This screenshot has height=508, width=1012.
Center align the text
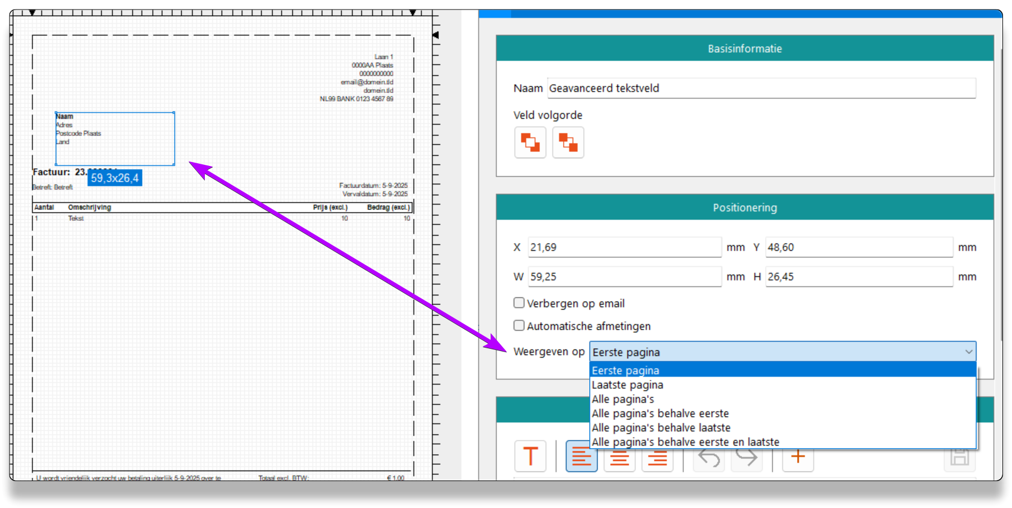coord(619,456)
